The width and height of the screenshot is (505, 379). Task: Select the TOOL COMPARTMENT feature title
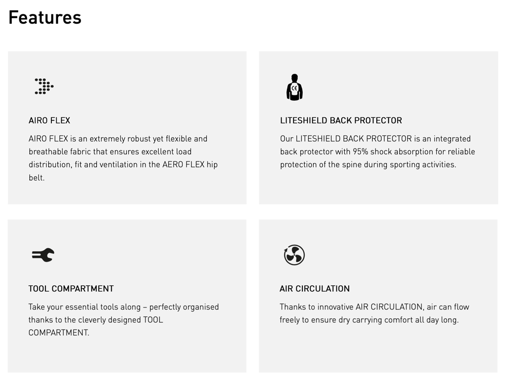71,289
